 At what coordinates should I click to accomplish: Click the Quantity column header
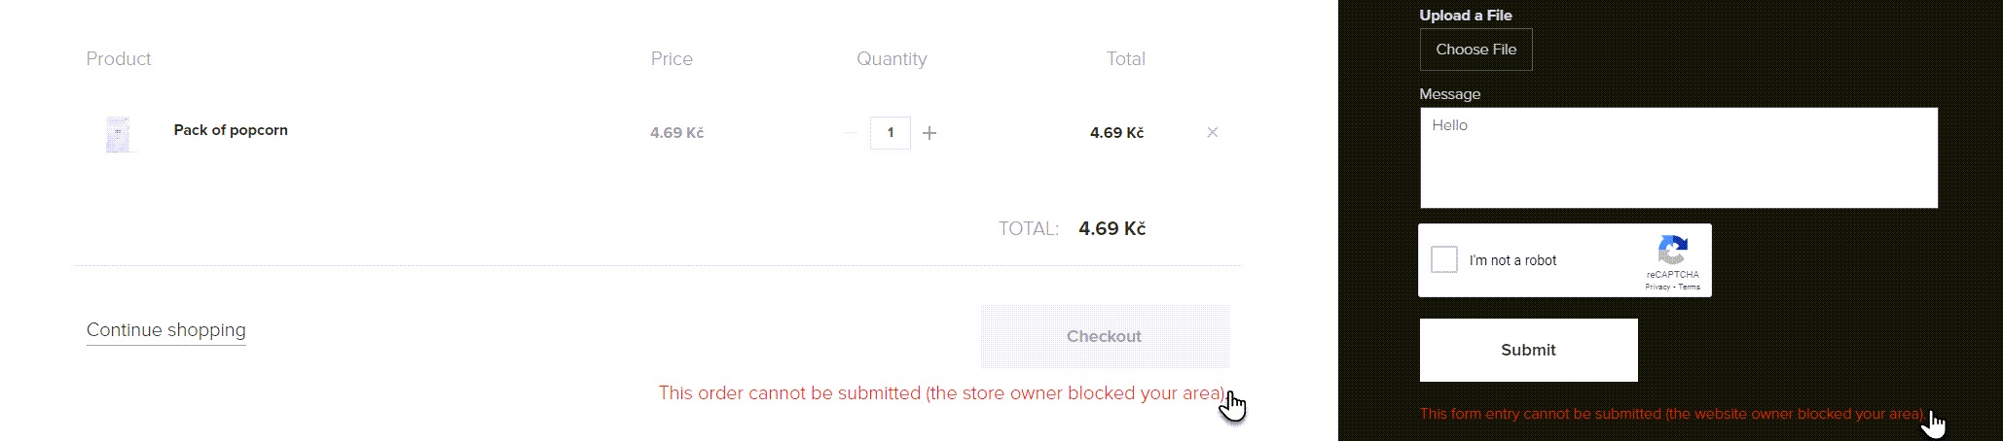pyautogui.click(x=891, y=59)
